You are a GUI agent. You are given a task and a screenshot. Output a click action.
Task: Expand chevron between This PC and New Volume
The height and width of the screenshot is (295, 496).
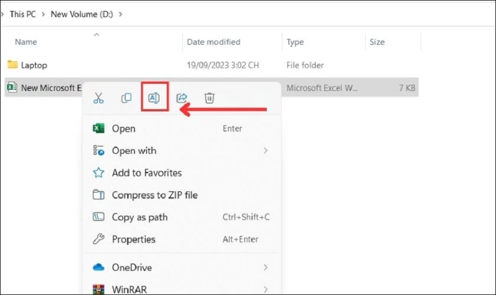point(44,14)
